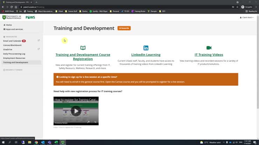Reload the page with browser refresh icon
Screen dimensions: 259x145
[x=12, y=7]
